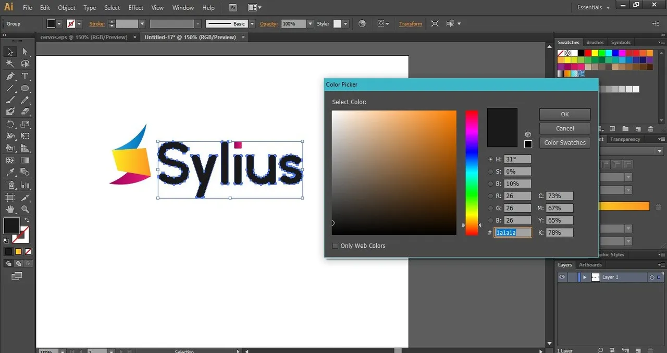Select the Gradient tool

click(24, 161)
